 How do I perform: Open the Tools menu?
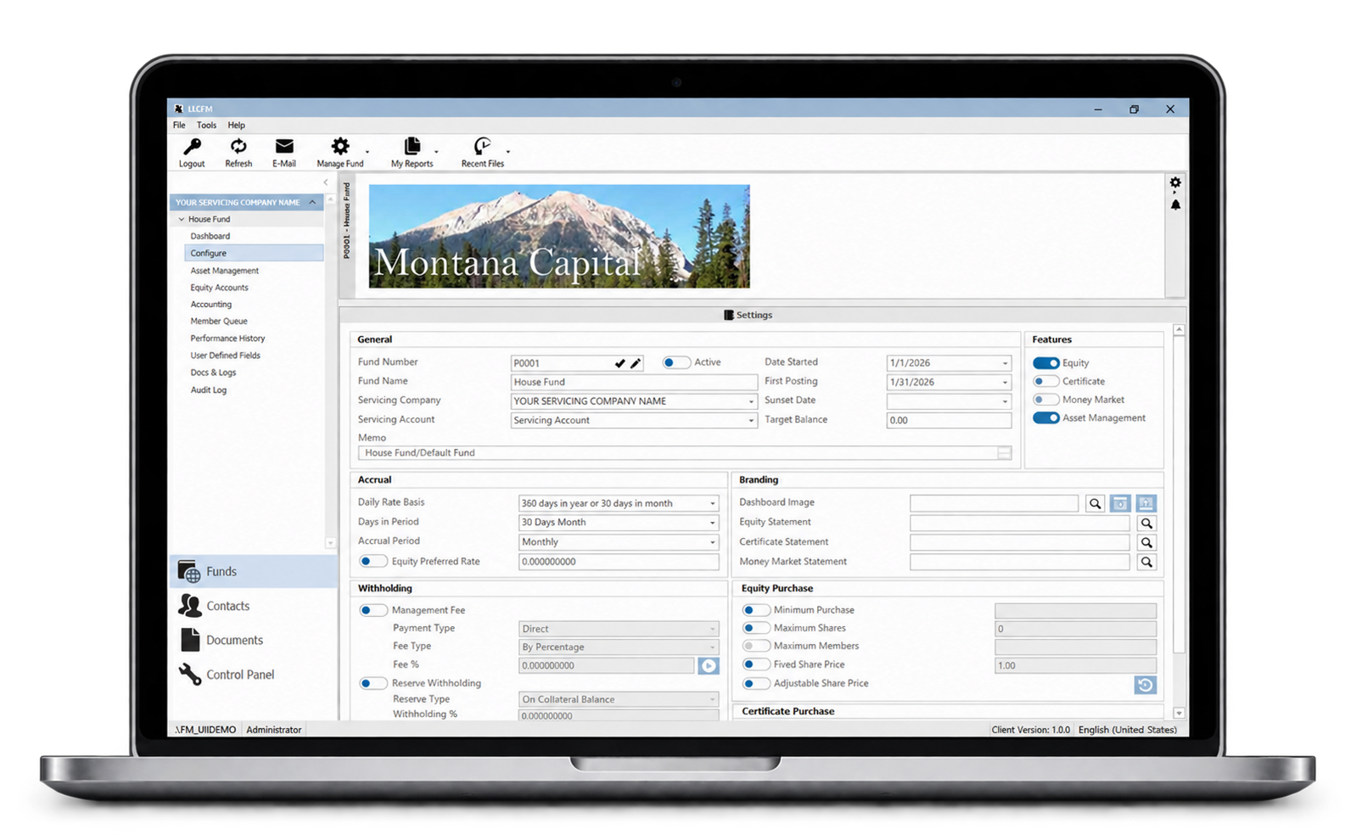pos(206,126)
